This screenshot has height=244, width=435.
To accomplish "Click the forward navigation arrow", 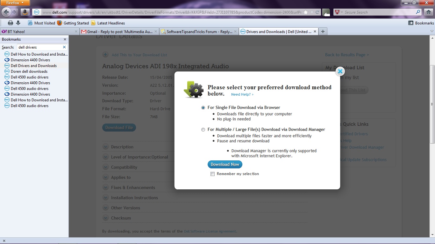I will click(x=15, y=12).
